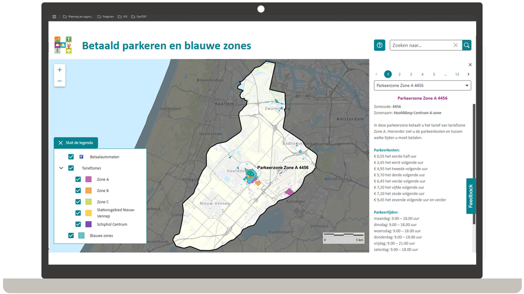Viewport: 524px width, 294px height.
Task: Select results page 3
Action: coord(411,74)
